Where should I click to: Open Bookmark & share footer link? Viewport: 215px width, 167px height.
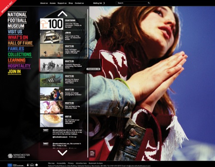95,163
